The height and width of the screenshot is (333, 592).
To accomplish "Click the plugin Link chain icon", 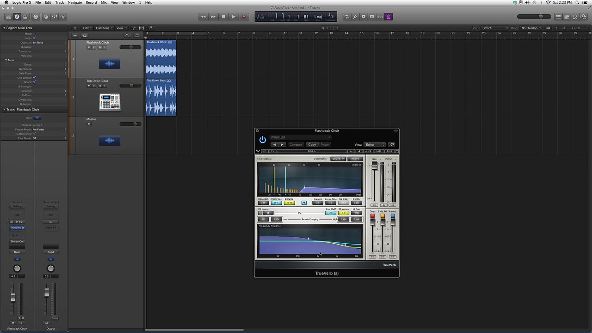I will (391, 145).
